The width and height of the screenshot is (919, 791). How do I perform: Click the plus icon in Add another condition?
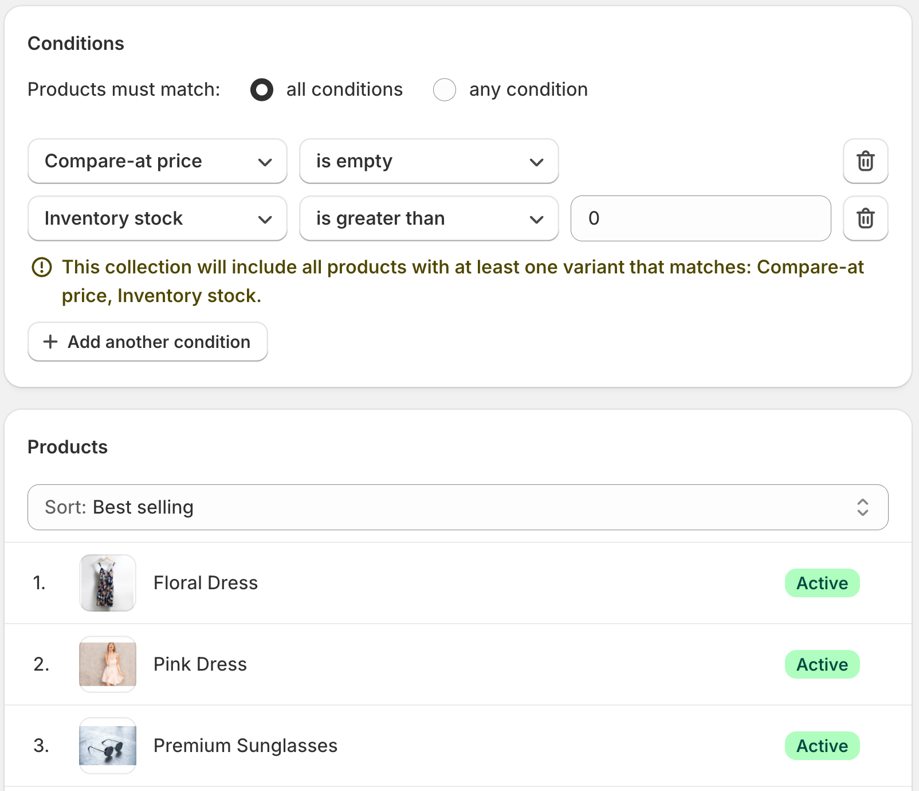[50, 342]
